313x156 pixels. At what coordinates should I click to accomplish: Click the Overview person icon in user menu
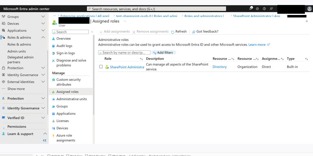point(53,39)
